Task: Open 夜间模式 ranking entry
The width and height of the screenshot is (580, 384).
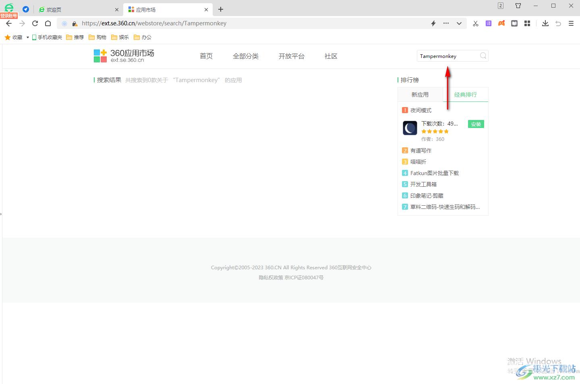Action: (421, 110)
